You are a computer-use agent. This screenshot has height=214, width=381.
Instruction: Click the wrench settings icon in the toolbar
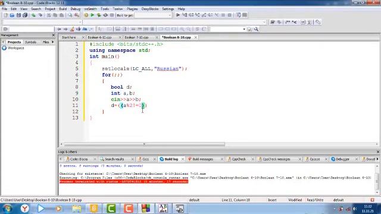coord(318,22)
